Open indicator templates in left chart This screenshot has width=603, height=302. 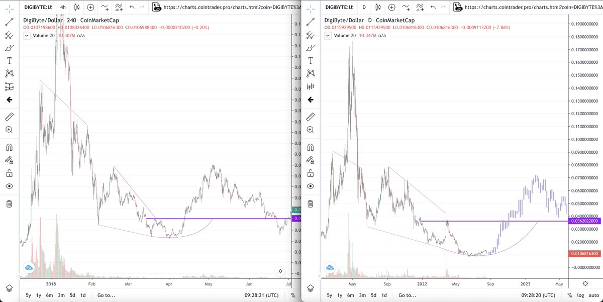pos(119,8)
